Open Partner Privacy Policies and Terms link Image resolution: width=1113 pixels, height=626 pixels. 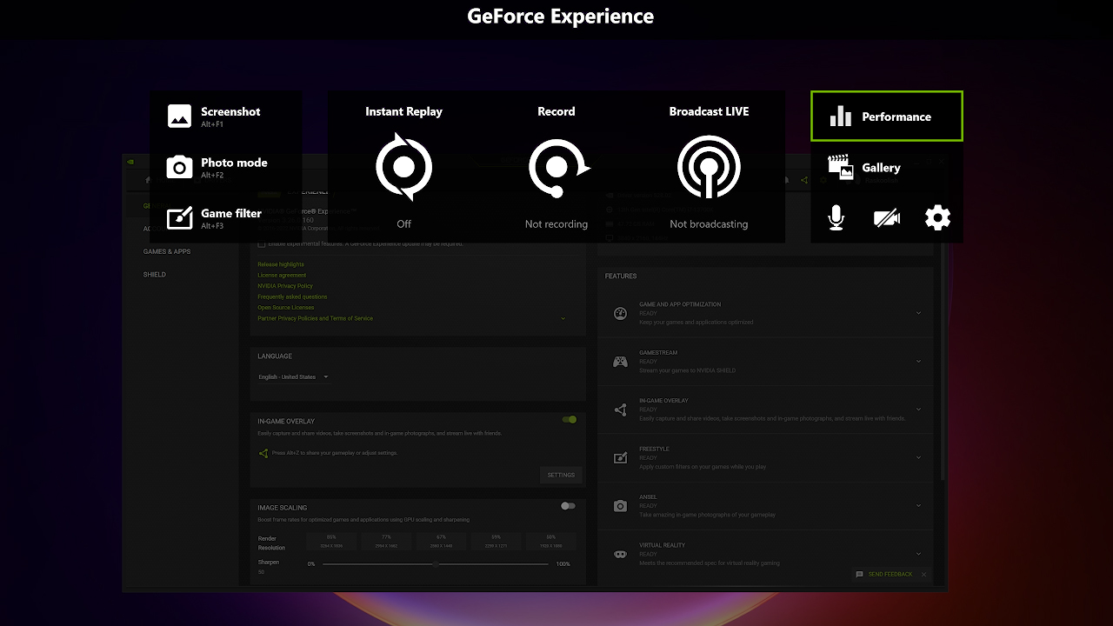point(316,318)
